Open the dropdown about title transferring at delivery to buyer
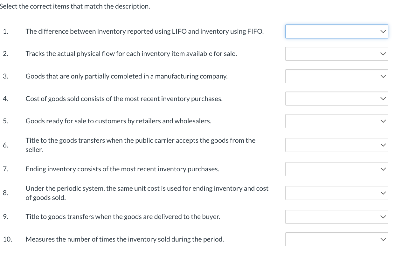This screenshot has height=260, width=395. point(336,217)
